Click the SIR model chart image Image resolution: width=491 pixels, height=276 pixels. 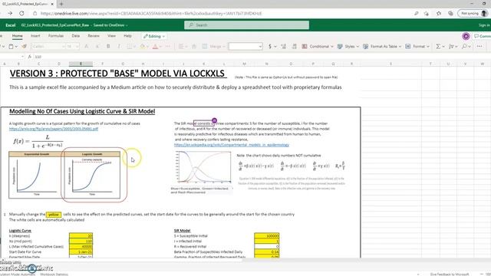coord(203,167)
